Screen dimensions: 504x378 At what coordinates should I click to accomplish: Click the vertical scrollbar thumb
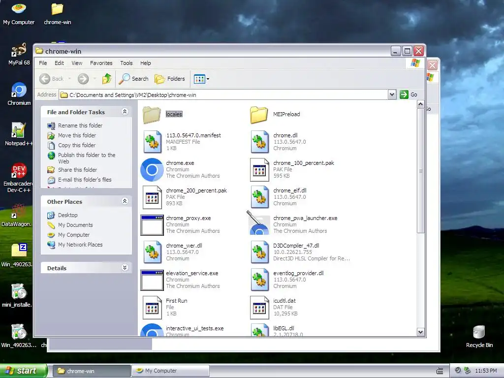click(420, 171)
